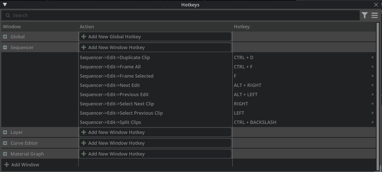The width and height of the screenshot is (382, 172).
Task: Click the dot on the Frame Selected row
Action: point(373,76)
